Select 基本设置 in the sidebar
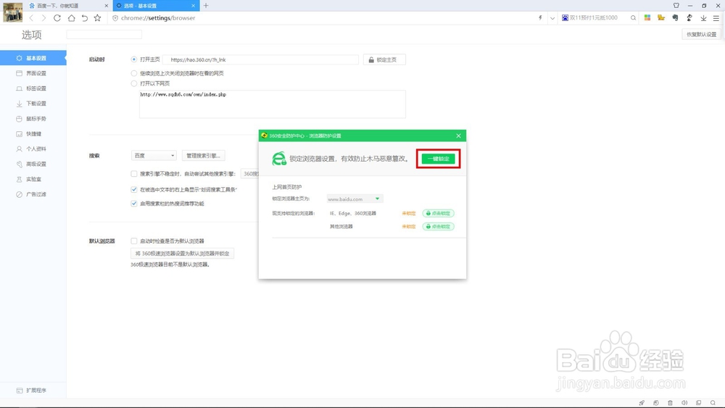725x408 pixels. coord(33,58)
